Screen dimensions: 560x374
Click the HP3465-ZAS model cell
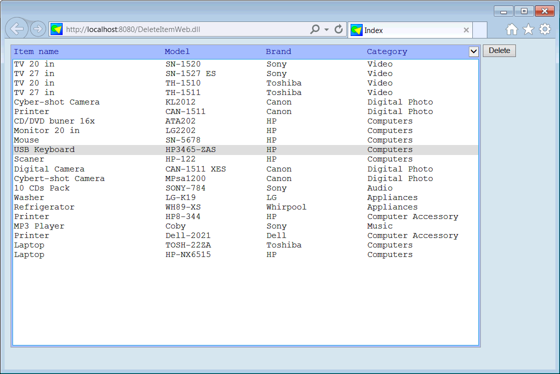[x=190, y=149]
